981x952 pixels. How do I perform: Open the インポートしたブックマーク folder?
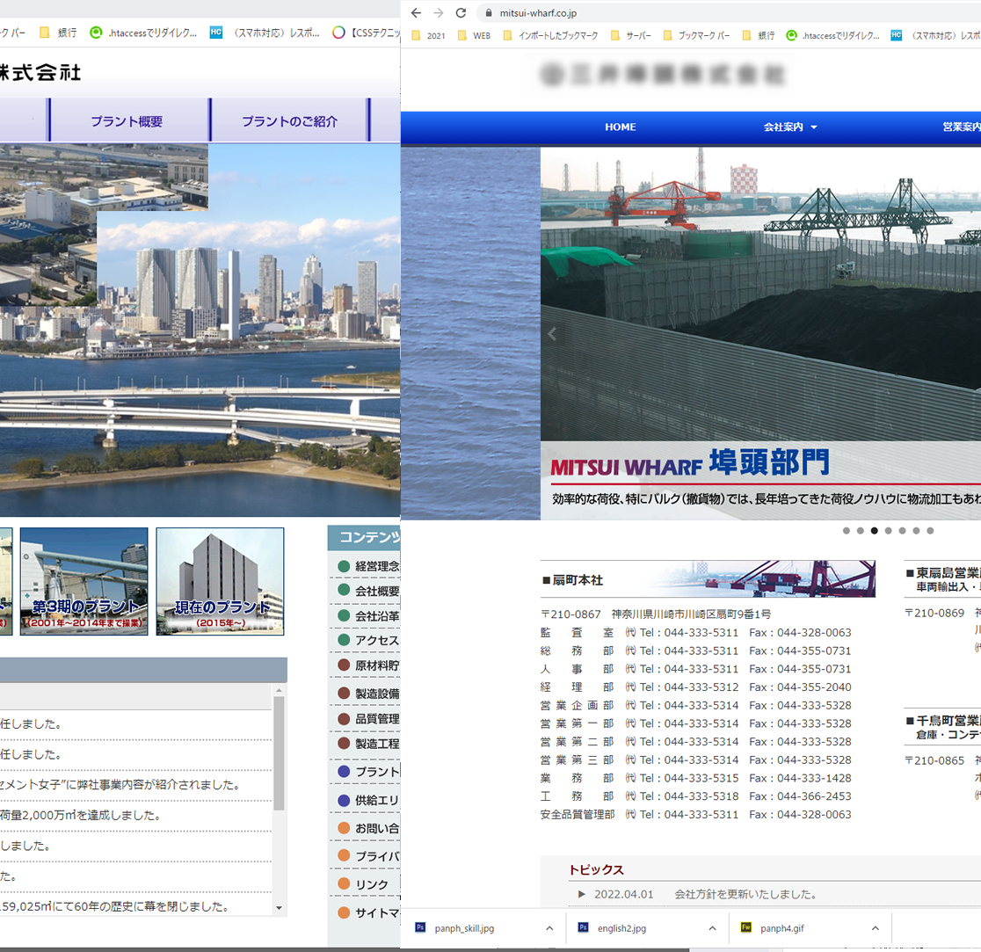(x=550, y=36)
